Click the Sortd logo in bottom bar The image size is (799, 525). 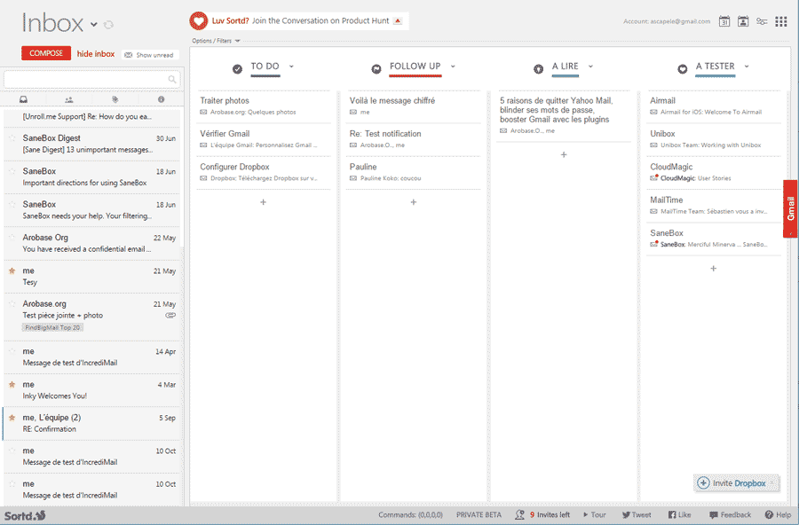coord(25,515)
